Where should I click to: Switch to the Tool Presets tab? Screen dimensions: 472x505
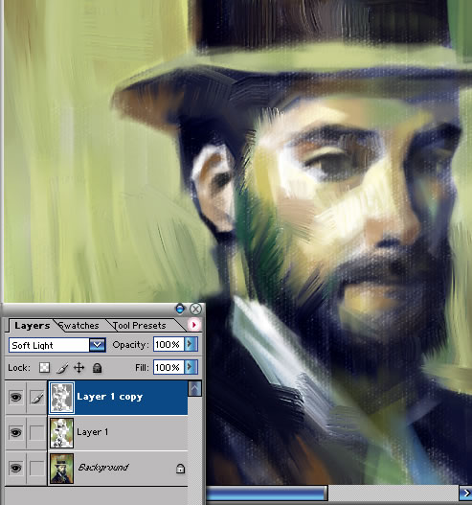[139, 325]
